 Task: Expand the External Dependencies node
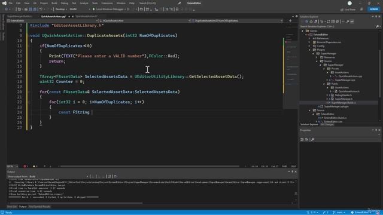[309, 42]
